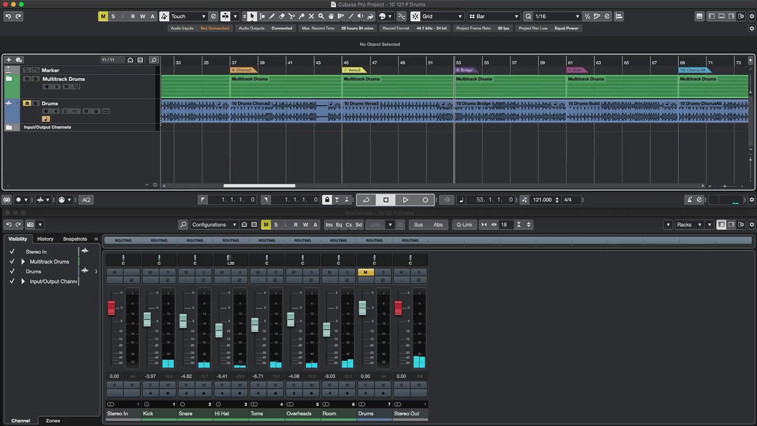Switch to the Snapshots tab

[x=75, y=239]
